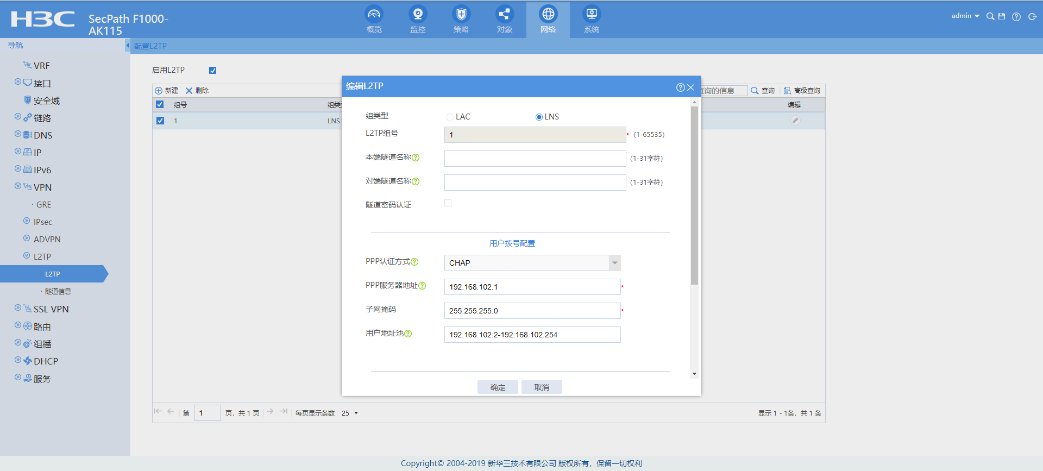Go to last page arrow
1043x471 pixels.
coord(284,412)
